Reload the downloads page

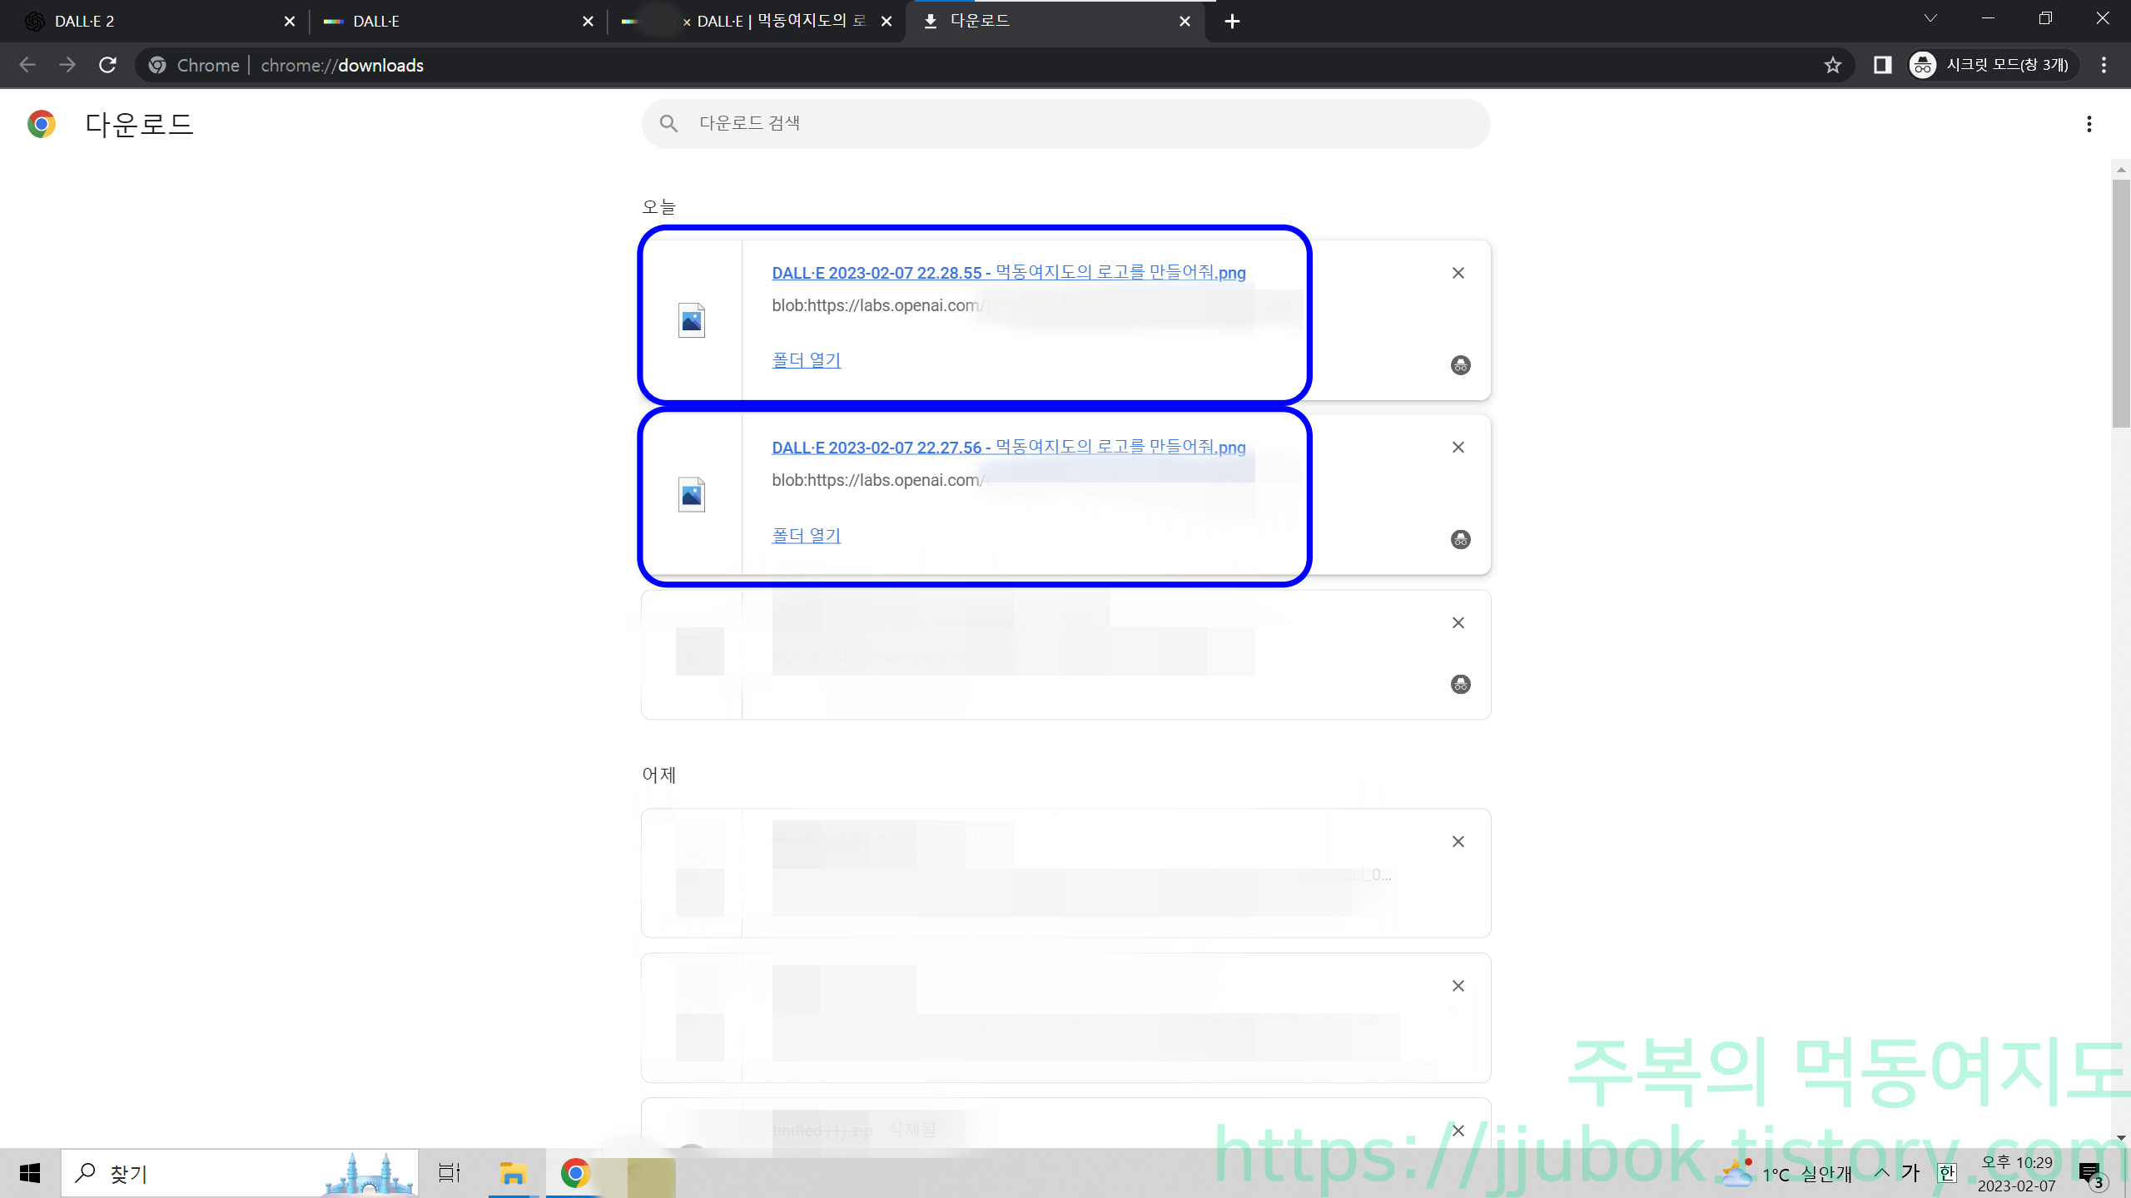[x=107, y=65]
